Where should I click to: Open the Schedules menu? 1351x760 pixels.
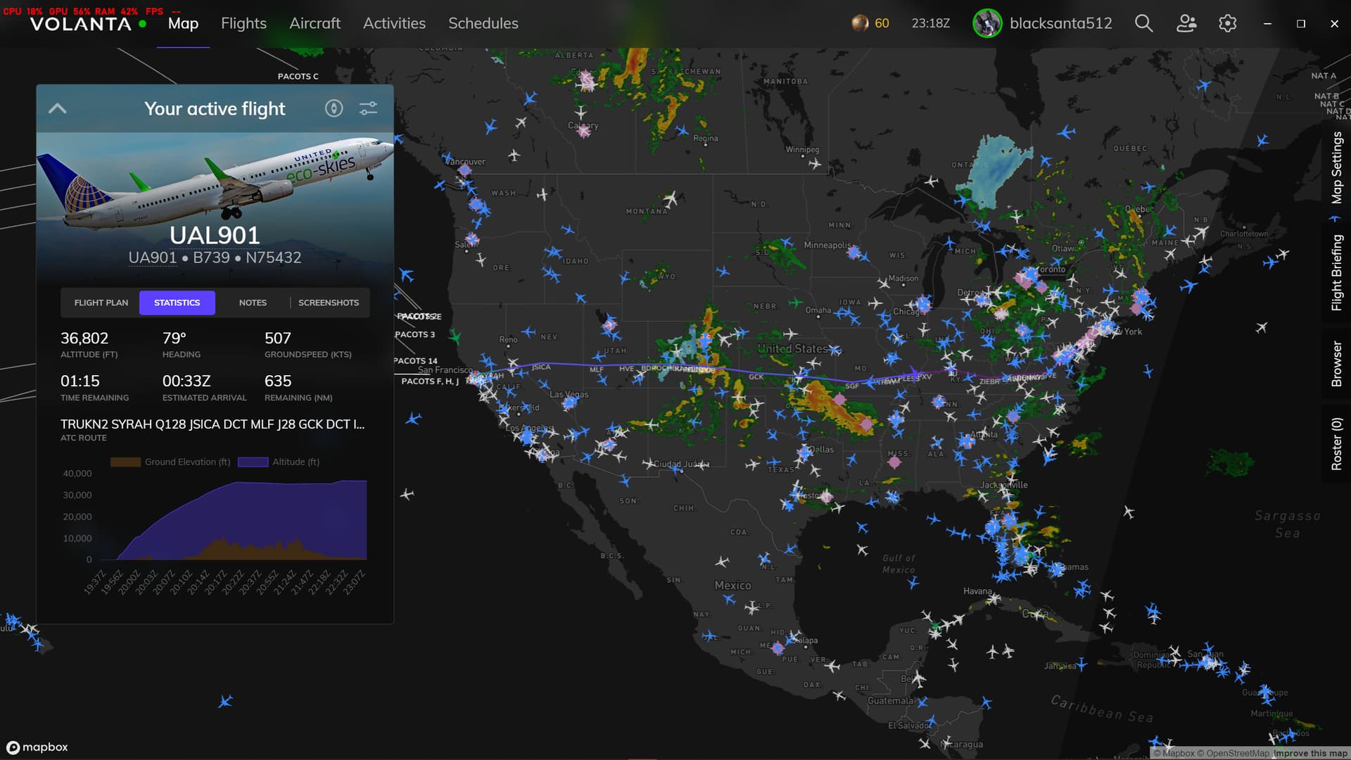click(483, 23)
